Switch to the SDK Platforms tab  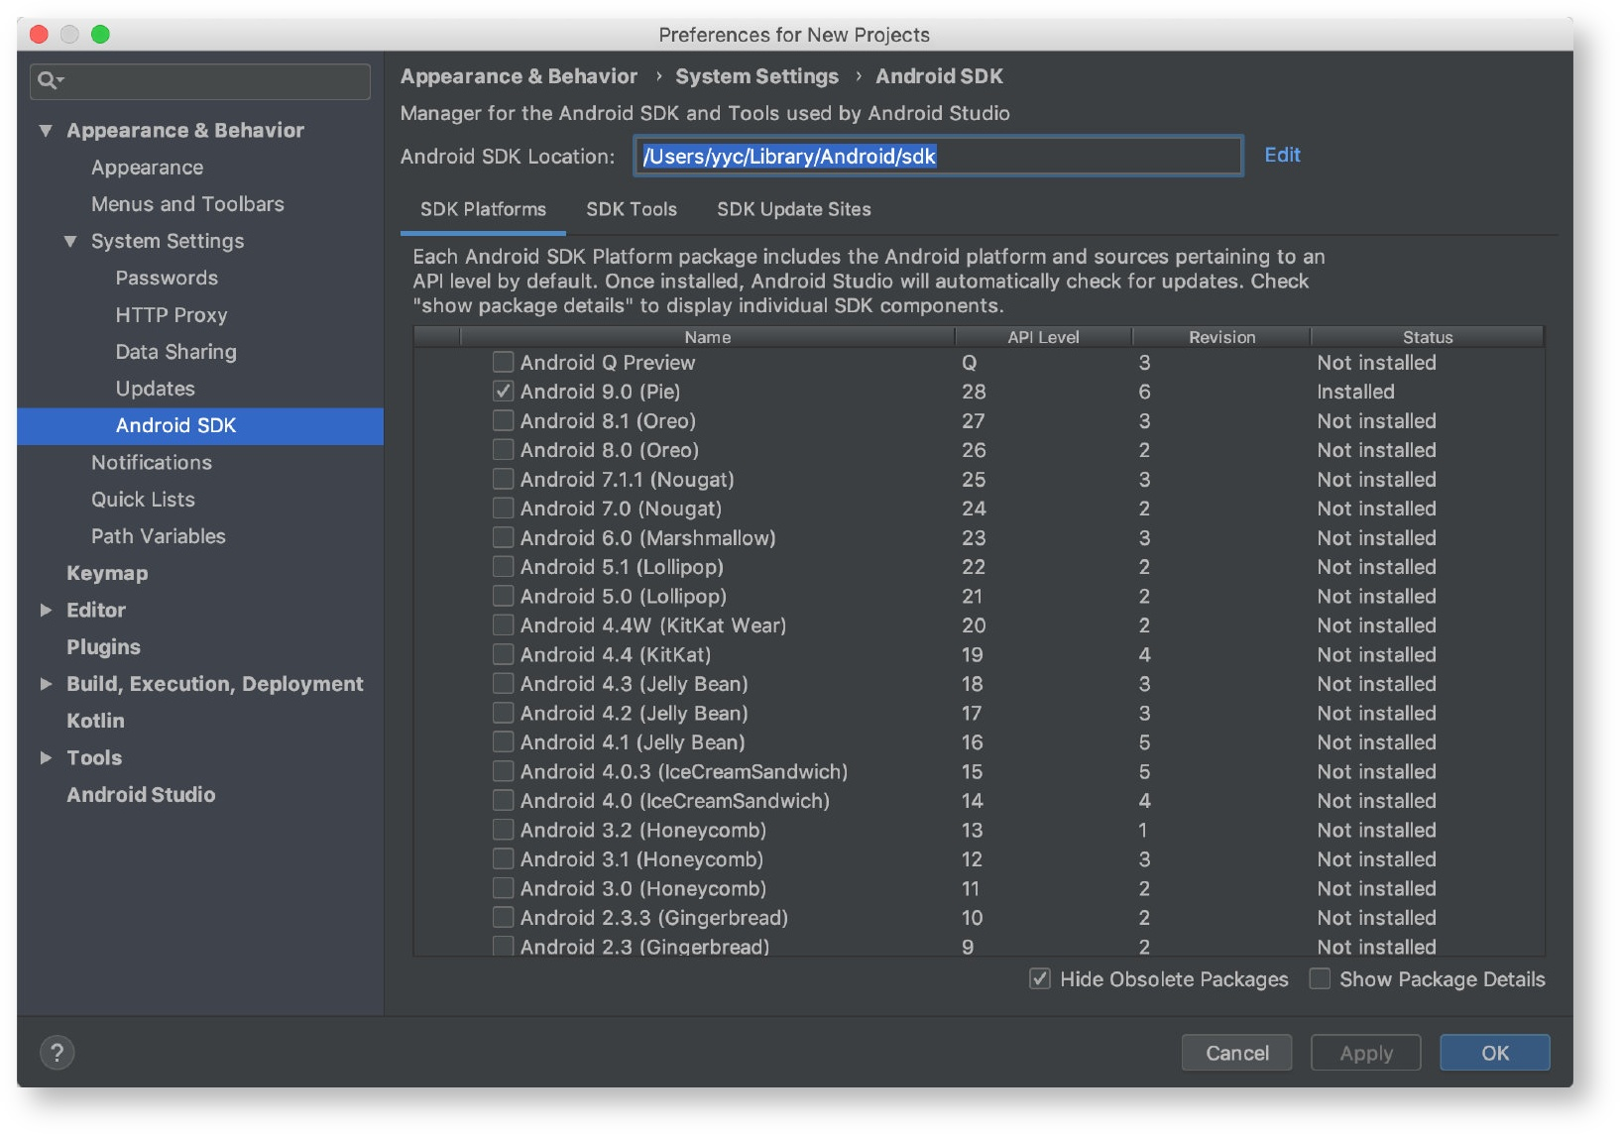coord(483,209)
